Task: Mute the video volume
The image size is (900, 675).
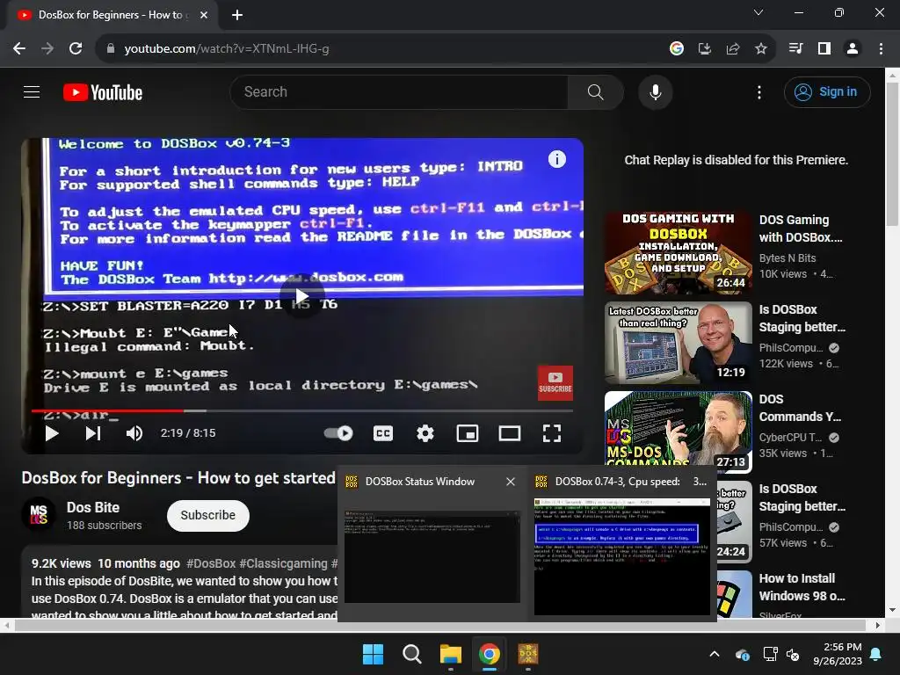Action: click(x=134, y=433)
